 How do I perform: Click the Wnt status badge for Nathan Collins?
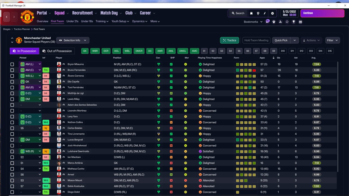46,122
